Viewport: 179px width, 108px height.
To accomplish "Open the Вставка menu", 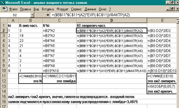I will pos(48,9).
